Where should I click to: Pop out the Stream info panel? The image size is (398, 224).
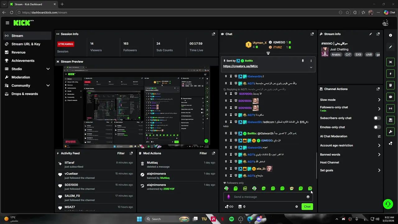pyautogui.click(x=378, y=34)
